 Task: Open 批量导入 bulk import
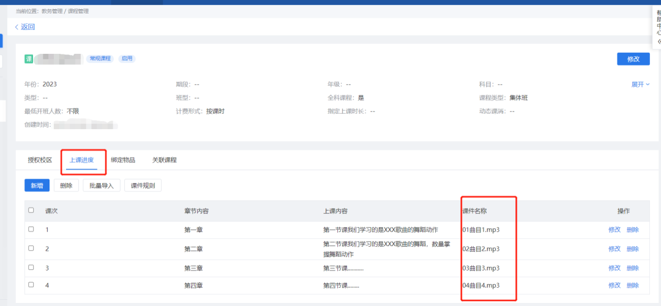(102, 185)
